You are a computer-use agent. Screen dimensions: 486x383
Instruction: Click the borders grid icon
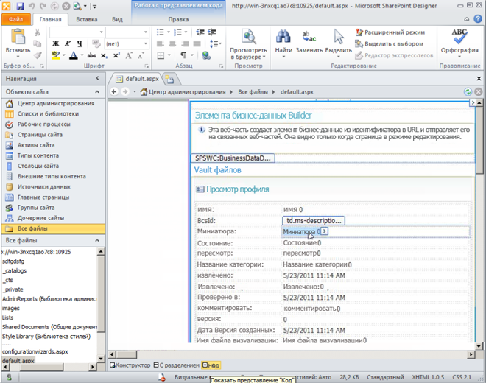point(161,55)
